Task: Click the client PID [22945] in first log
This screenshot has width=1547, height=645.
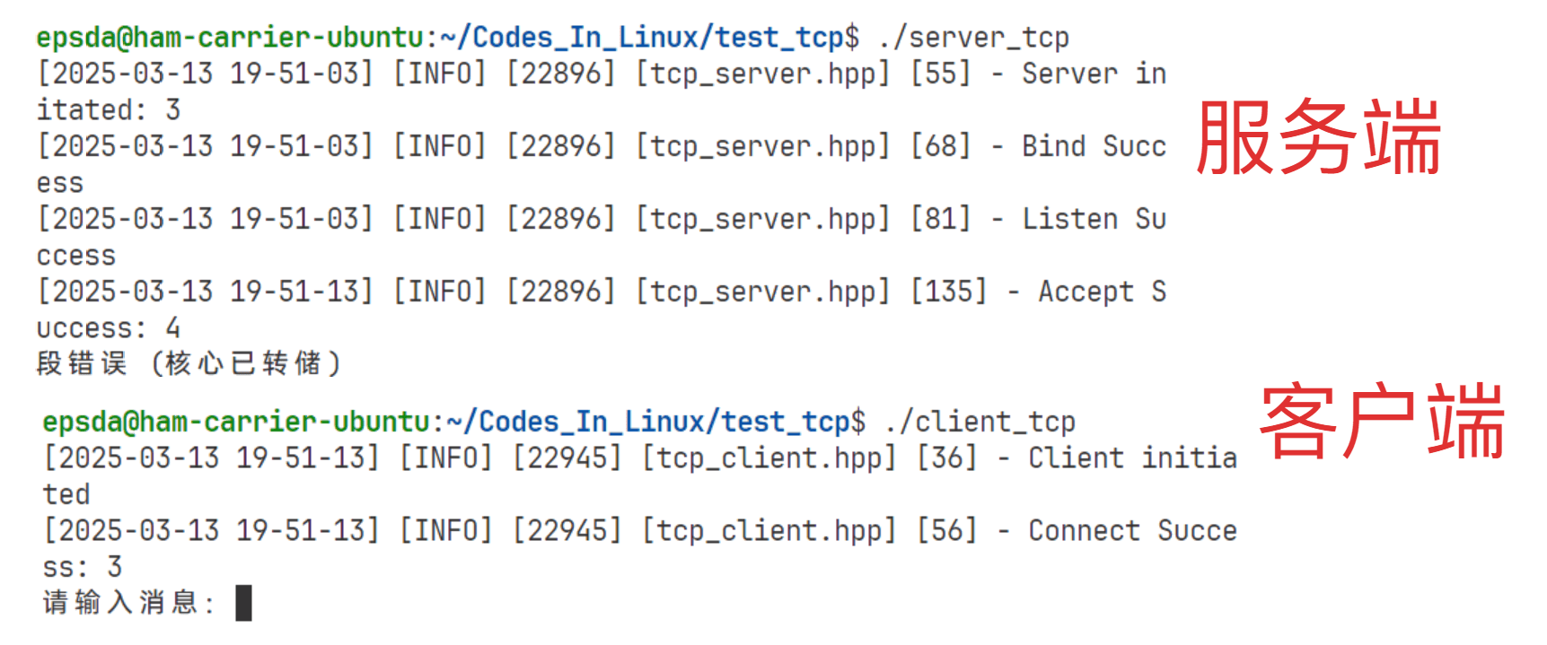Action: 567,458
